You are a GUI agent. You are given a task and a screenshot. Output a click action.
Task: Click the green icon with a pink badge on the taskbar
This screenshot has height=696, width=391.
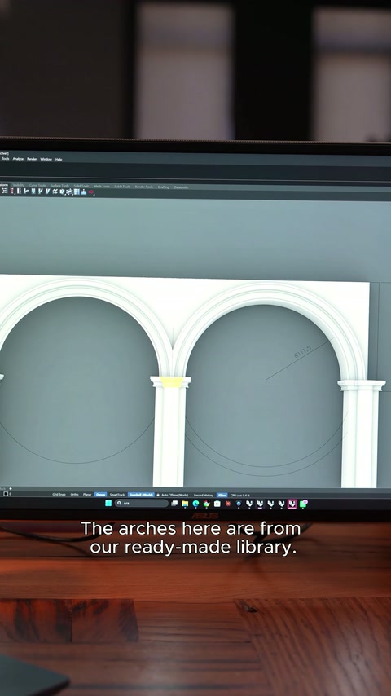[x=303, y=504]
